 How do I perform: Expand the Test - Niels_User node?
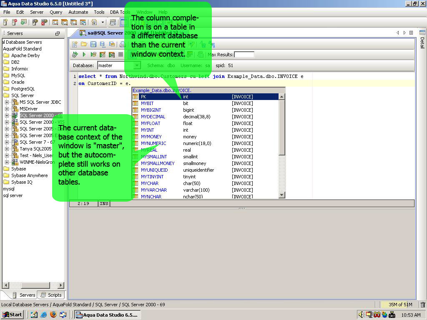[x=7, y=155]
